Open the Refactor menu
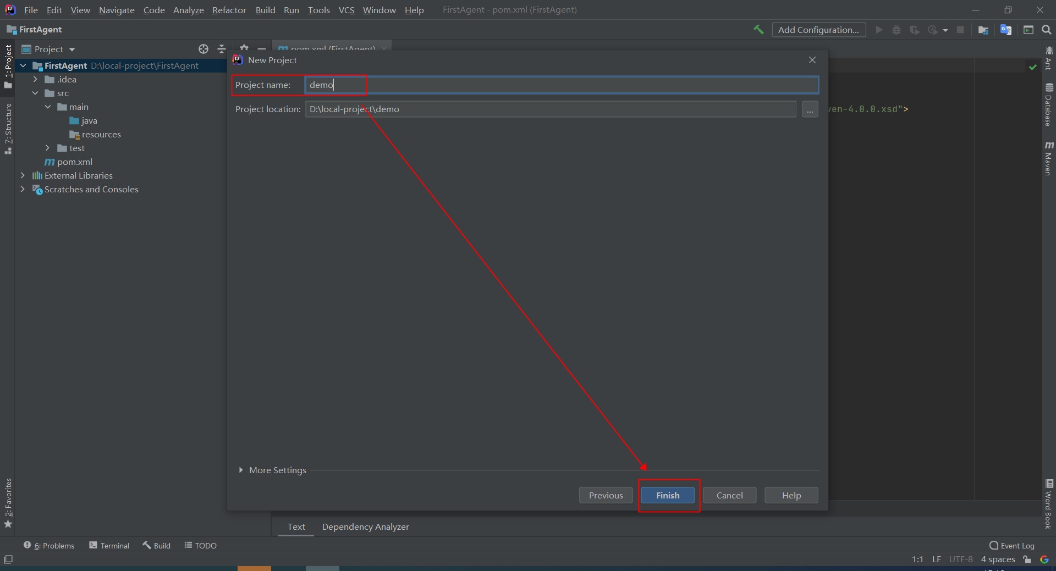This screenshot has height=571, width=1056. pos(229,10)
